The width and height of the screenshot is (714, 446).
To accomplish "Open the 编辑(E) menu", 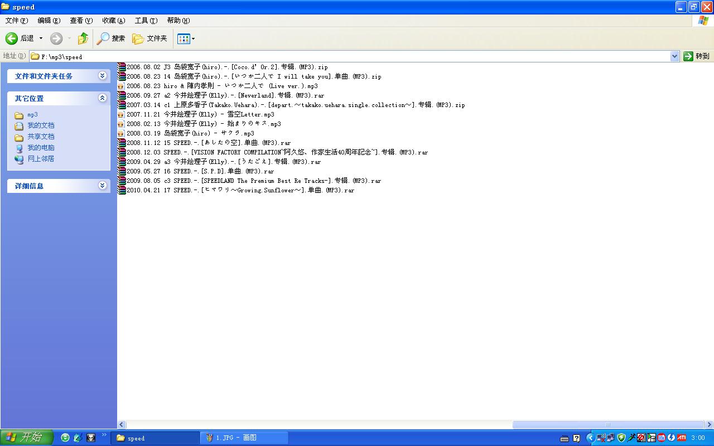I will click(x=49, y=21).
